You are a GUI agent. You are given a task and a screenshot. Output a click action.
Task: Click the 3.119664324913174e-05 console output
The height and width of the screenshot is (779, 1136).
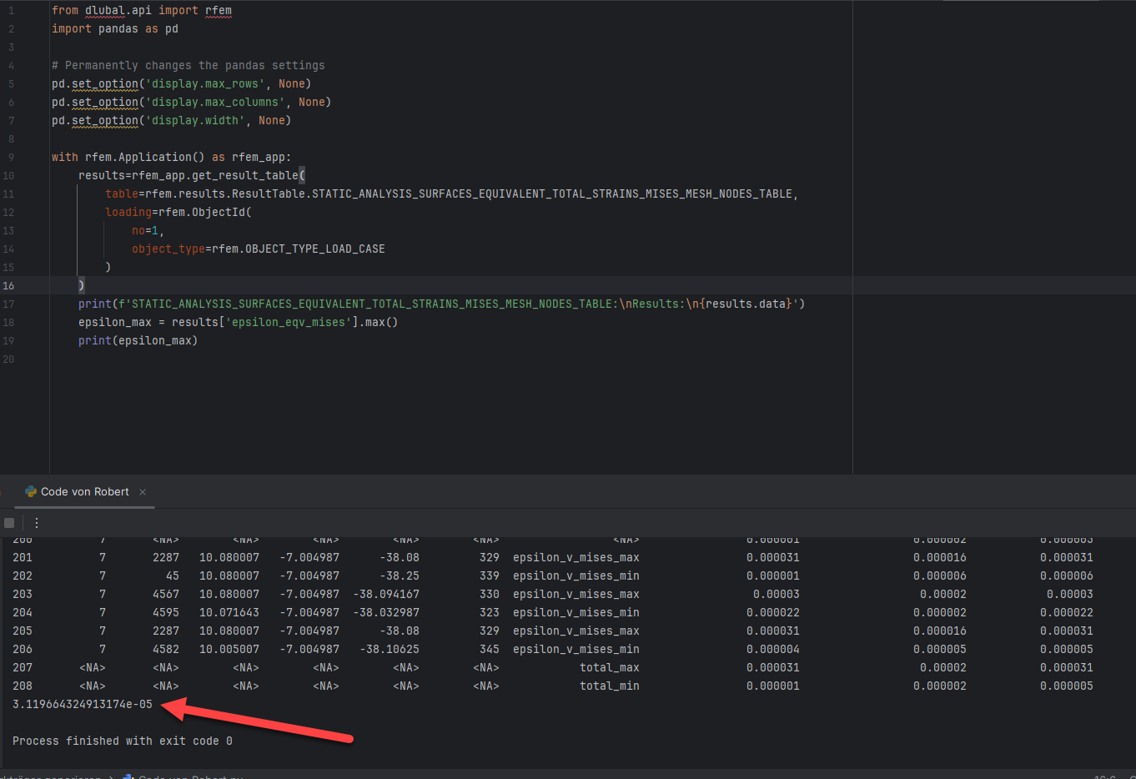[x=83, y=705]
